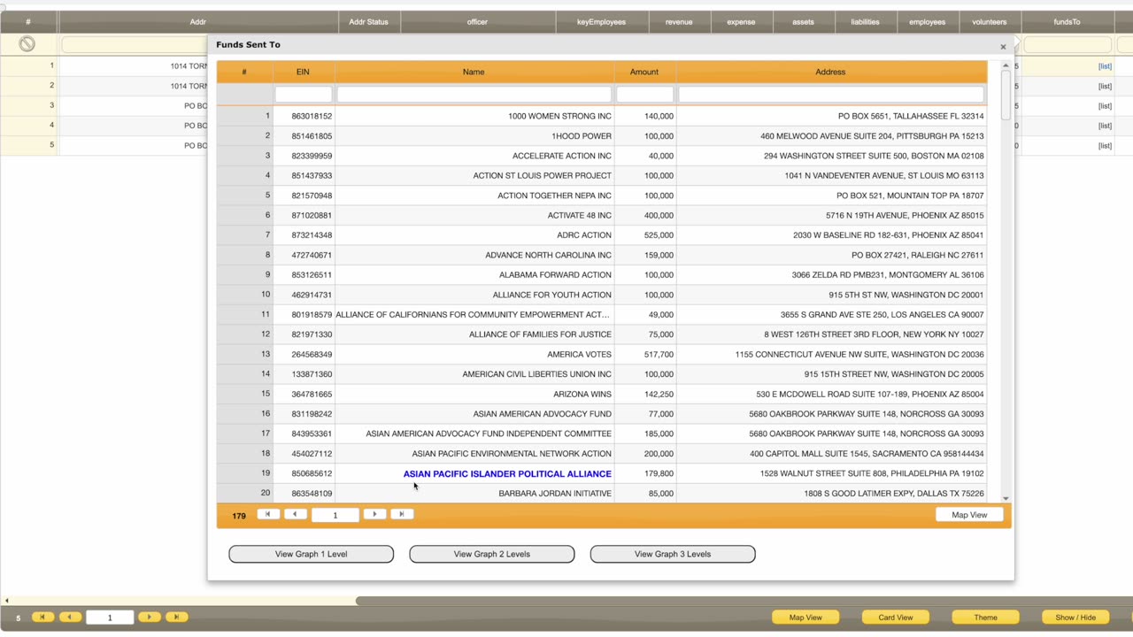Open Map View in the Funds Sent To dialog
This screenshot has width=1133, height=637.
pyautogui.click(x=969, y=515)
